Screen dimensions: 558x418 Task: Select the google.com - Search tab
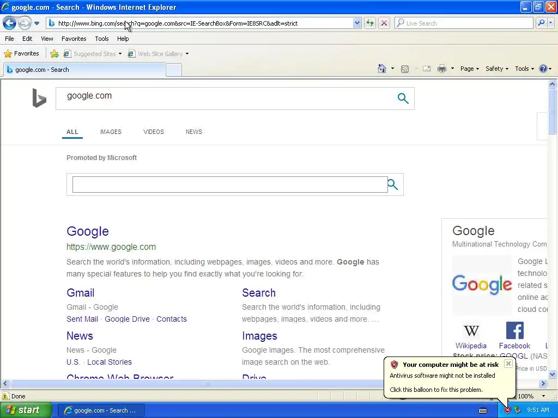tap(84, 70)
